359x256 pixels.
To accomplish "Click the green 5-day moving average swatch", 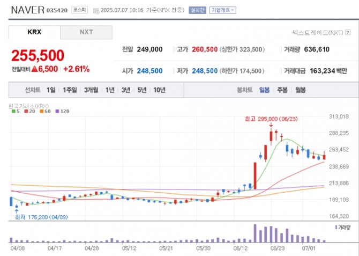I will pos(13,111).
